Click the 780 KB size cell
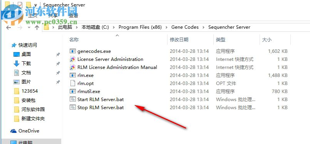310x144 pixels. click(280, 92)
